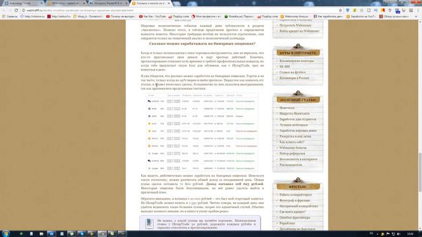Open the Как заработать ден bookmark

(x=328, y=16)
